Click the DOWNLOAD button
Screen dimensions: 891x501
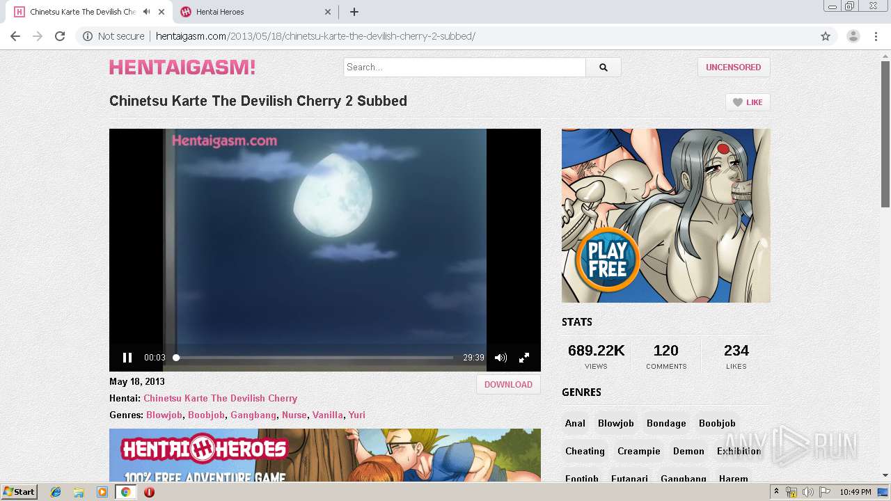(x=508, y=385)
